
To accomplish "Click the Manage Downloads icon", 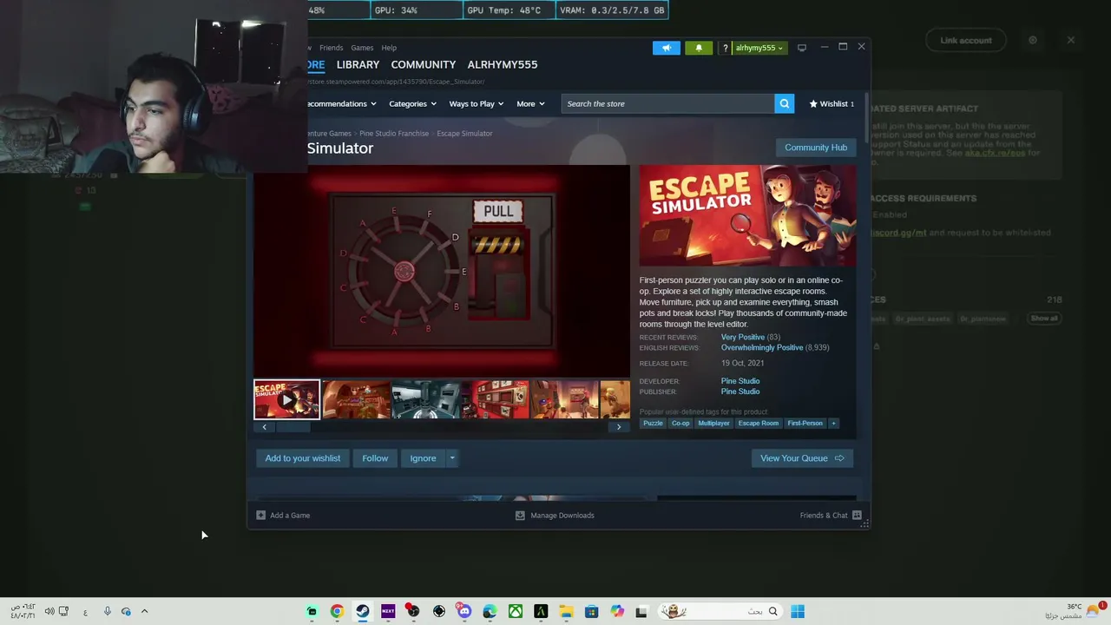I will pos(520,516).
